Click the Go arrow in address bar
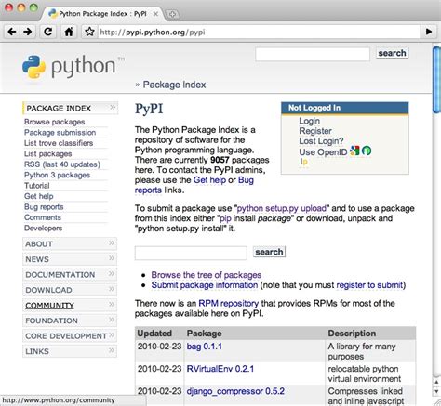This screenshot has height=406, width=441. [429, 32]
